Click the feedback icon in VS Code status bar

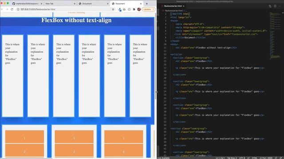coord(276,158)
